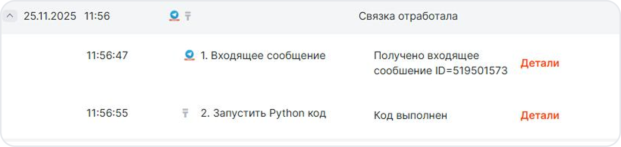621x147 pixels.
Task: Collapse the 25.11.2025 log entry chevron
Action: (x=10, y=16)
